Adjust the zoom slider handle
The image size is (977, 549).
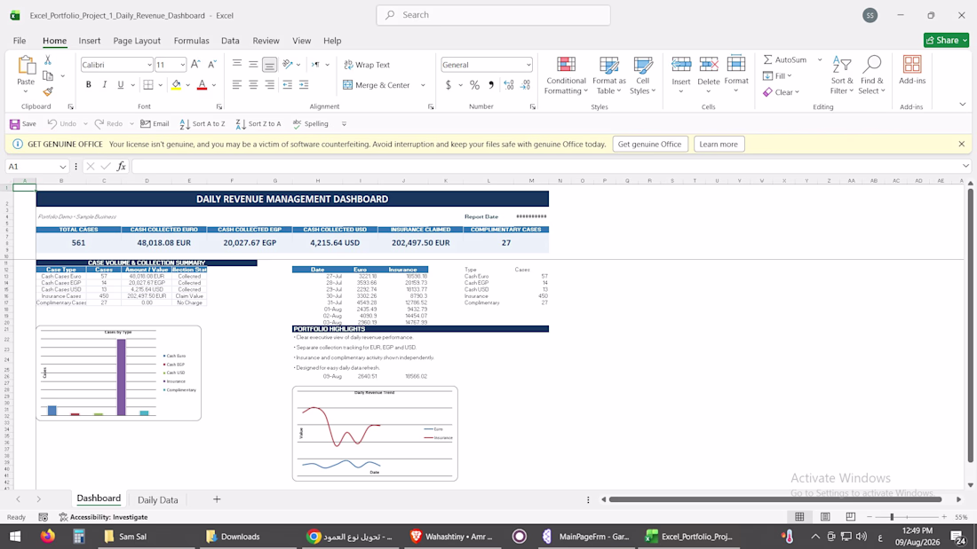tap(892, 517)
